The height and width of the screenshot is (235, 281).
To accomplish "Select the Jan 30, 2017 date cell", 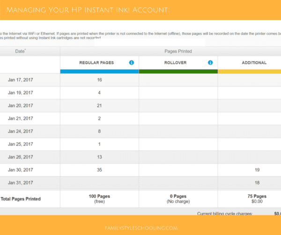I will 21,170.
